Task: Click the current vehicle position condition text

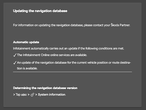Action: 74,63
